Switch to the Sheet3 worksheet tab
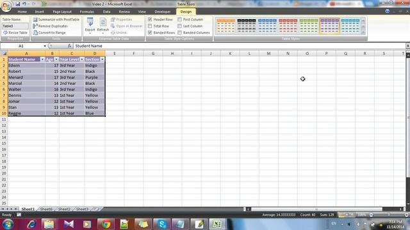Image resolution: width=410 pixels, height=230 pixels. coord(83,209)
